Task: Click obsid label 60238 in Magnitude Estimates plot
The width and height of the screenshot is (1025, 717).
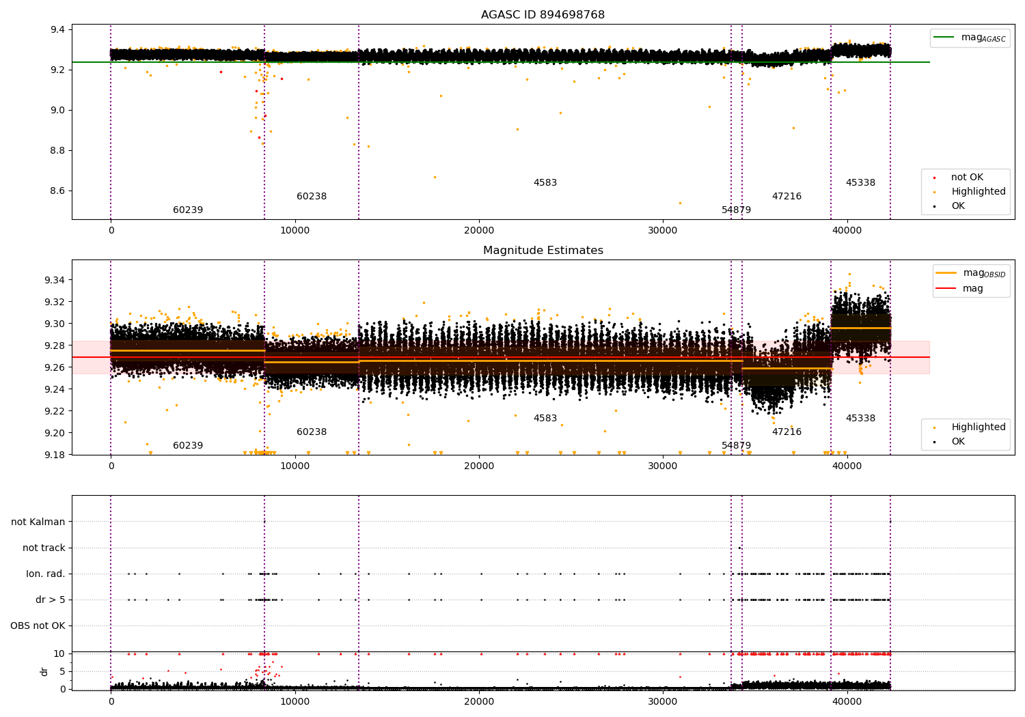Action: pyautogui.click(x=312, y=432)
